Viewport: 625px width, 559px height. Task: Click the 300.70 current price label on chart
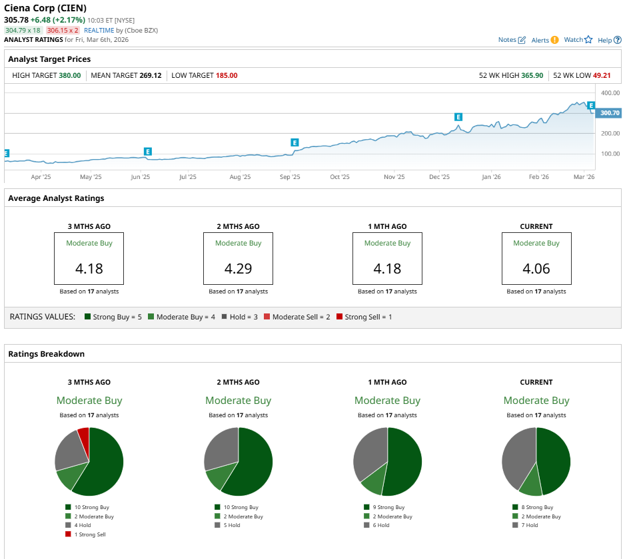pyautogui.click(x=610, y=113)
